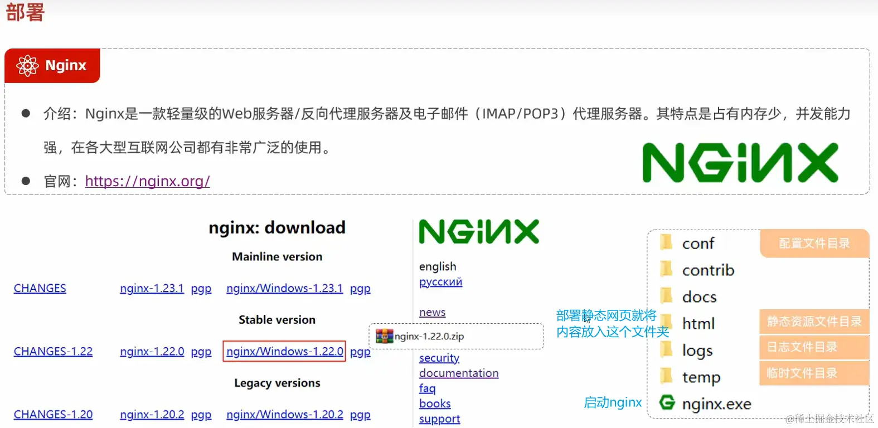
Task: Open the pgp link next to nginx-1.20.2
Action: [201, 415]
